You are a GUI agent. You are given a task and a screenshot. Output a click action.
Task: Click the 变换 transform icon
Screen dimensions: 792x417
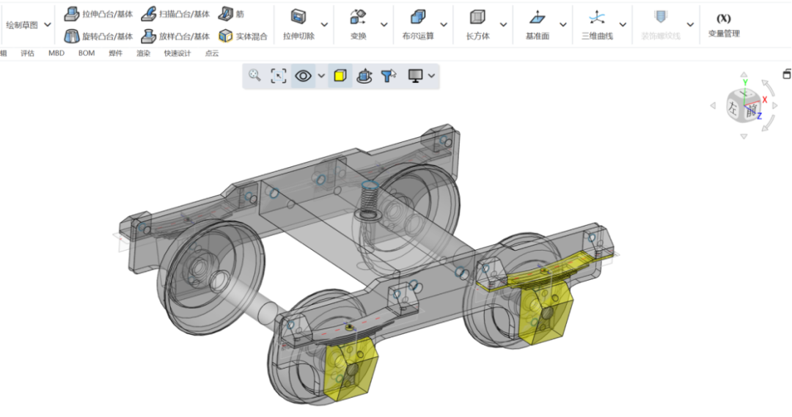click(358, 17)
